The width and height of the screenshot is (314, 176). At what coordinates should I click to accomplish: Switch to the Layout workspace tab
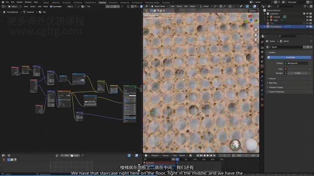(x=46, y=2)
